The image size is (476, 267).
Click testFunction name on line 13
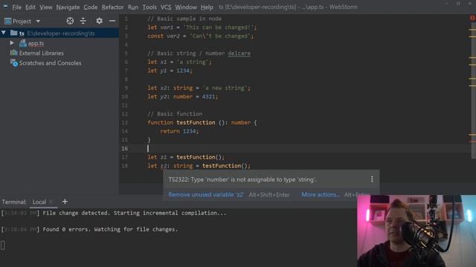click(x=196, y=122)
